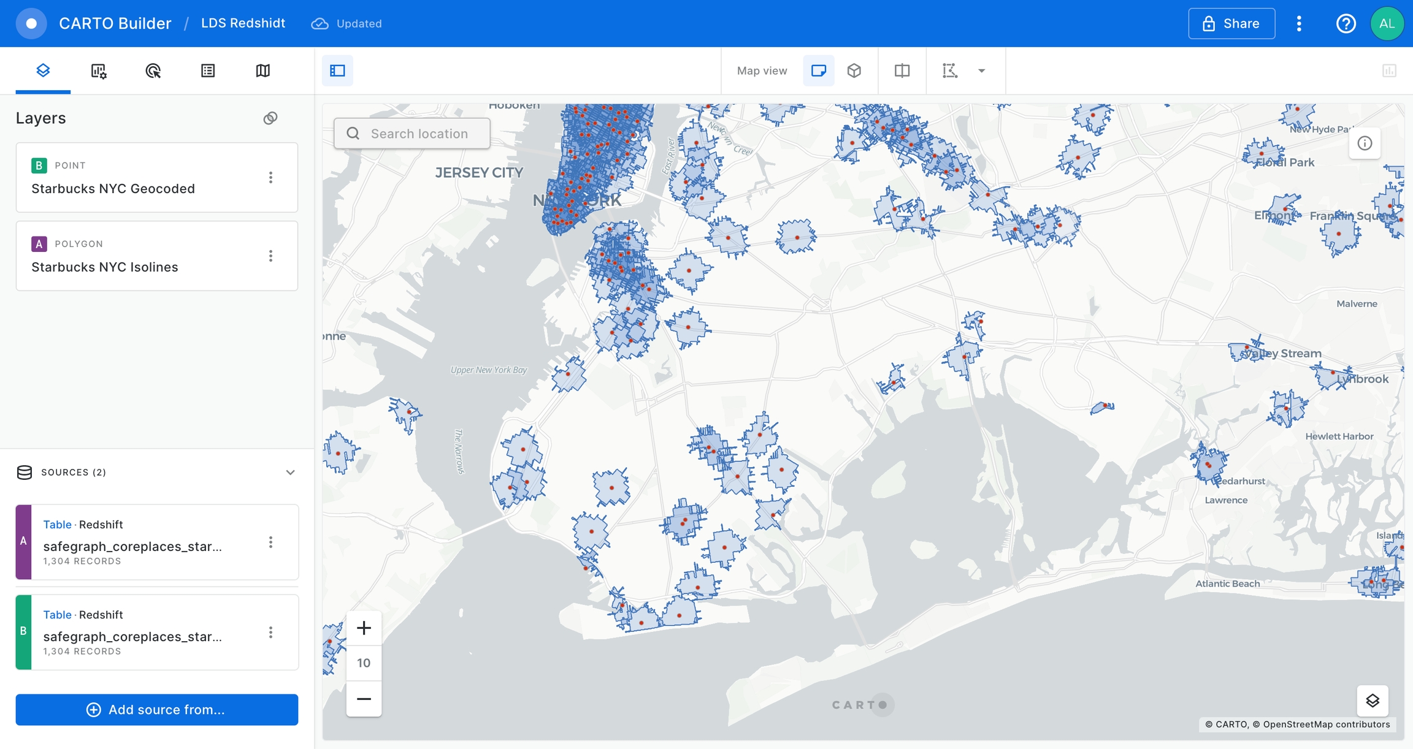This screenshot has width=1413, height=749.
Task: Enable split map view
Action: pos(902,71)
